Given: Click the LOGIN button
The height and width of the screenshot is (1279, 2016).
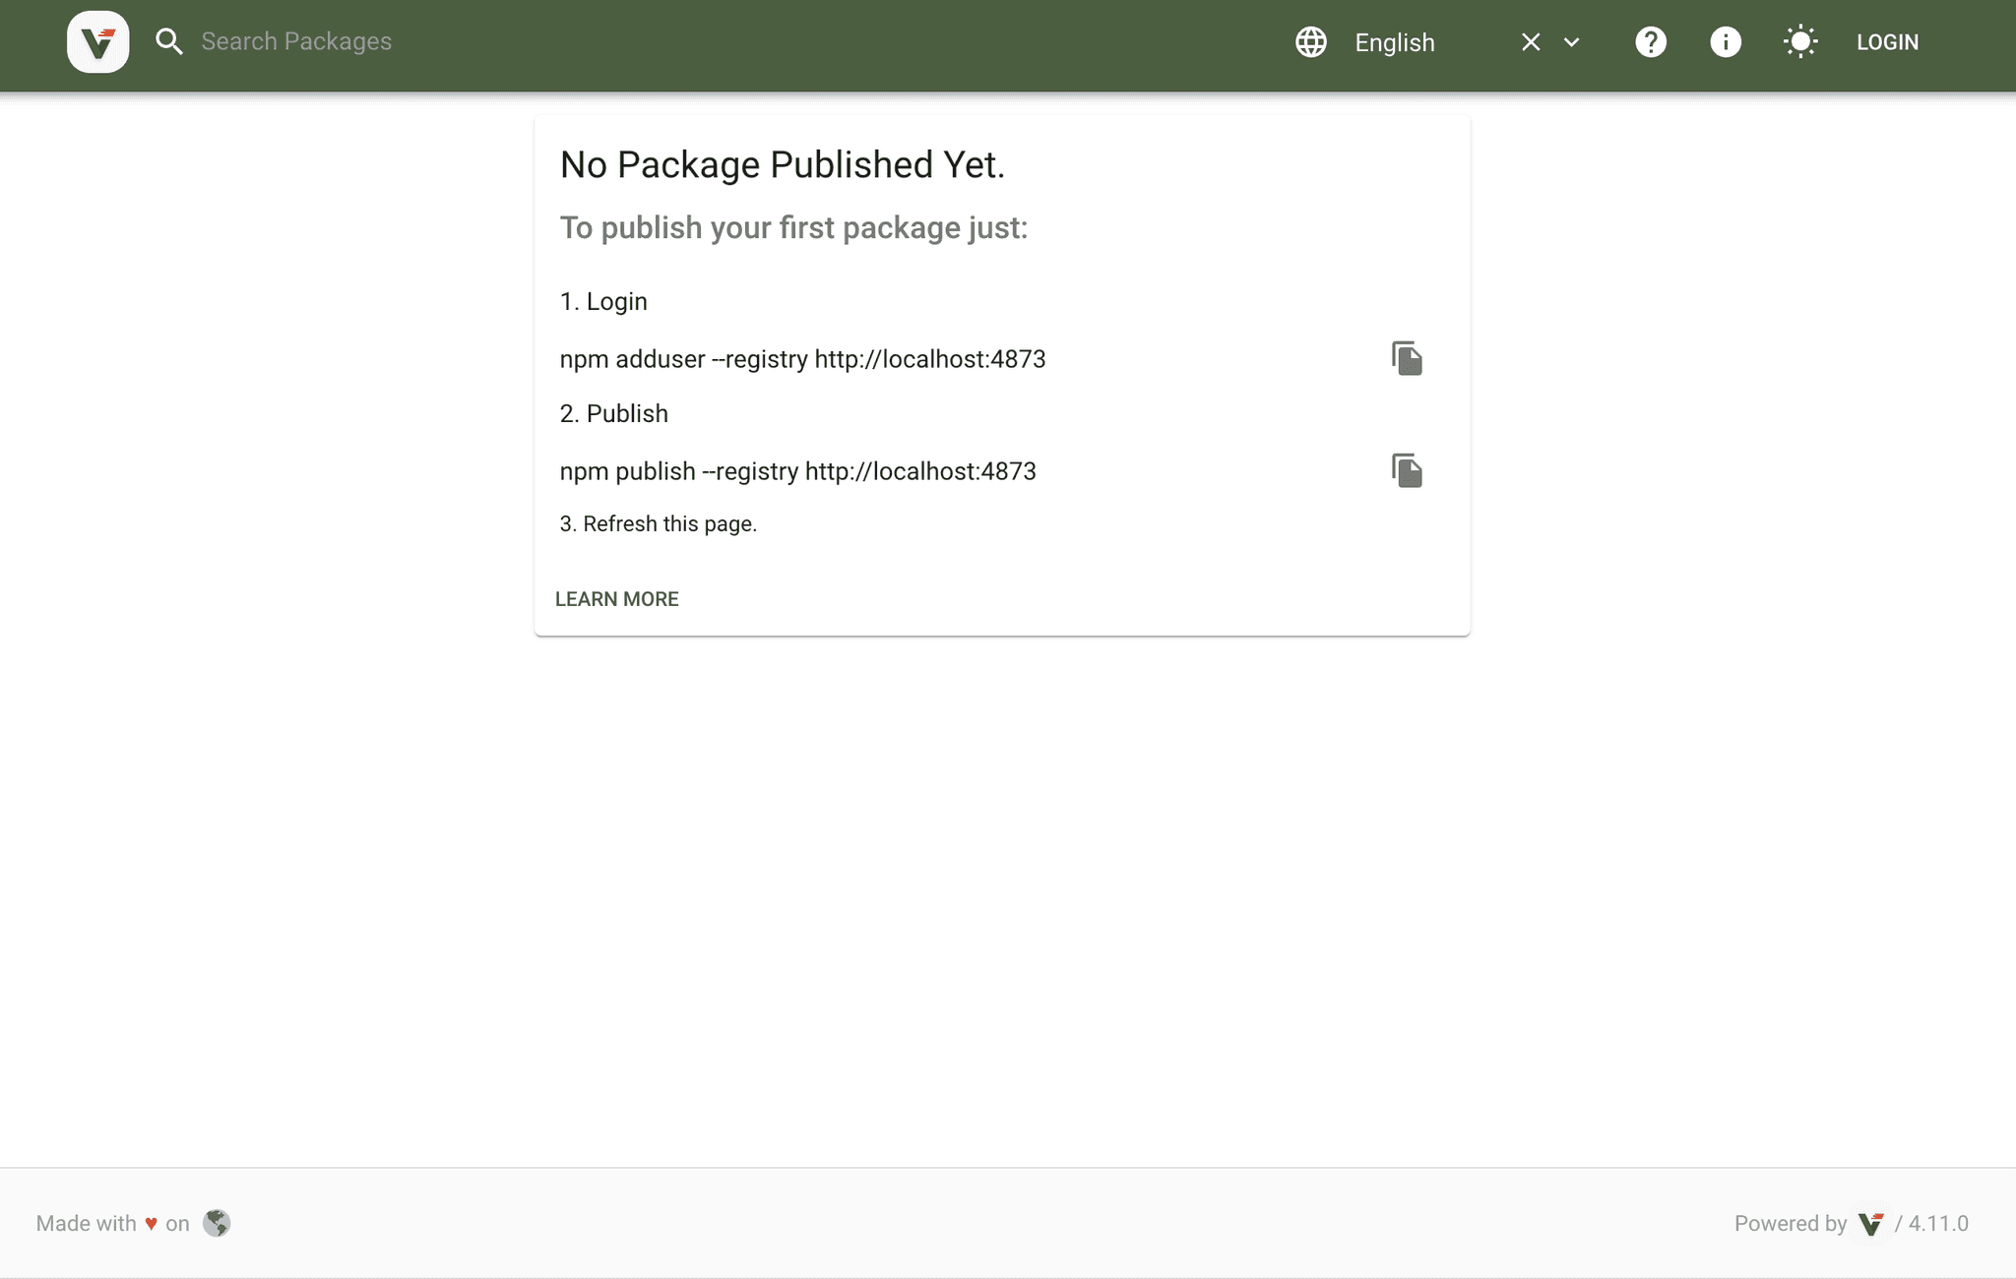Looking at the screenshot, I should pos(1887,42).
